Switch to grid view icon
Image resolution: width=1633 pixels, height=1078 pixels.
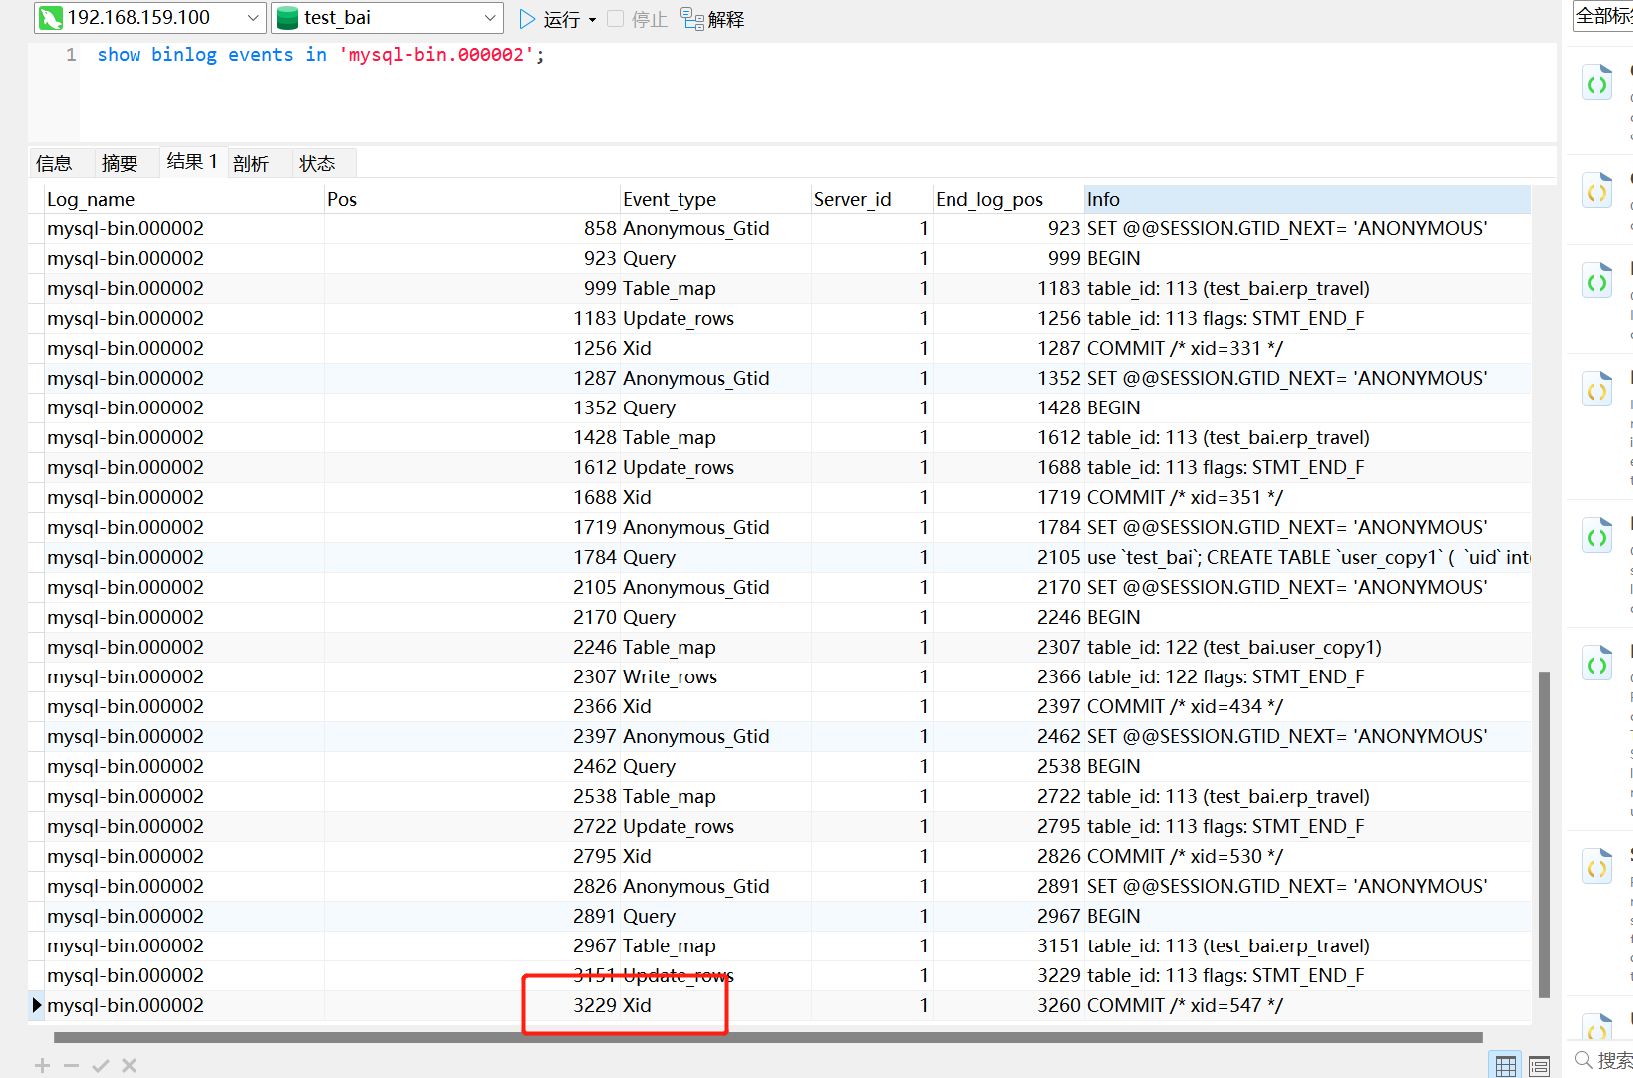point(1505,1065)
